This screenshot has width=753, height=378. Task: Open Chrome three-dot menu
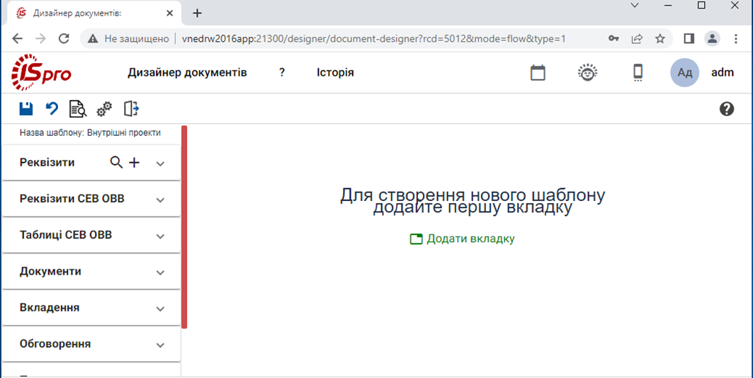(736, 38)
